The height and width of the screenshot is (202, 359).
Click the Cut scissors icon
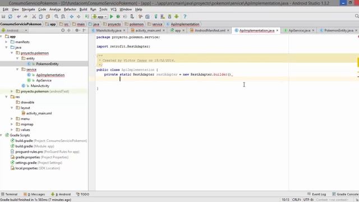pos(34,16)
